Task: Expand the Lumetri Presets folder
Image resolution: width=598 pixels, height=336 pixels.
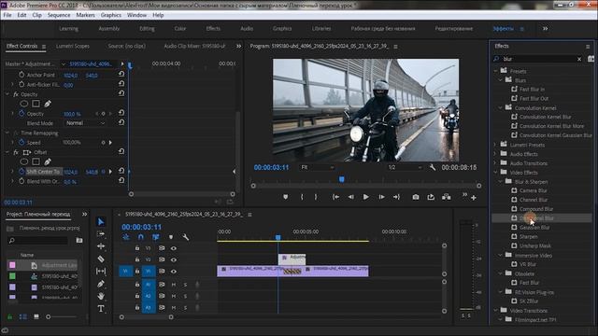Action: click(x=496, y=145)
